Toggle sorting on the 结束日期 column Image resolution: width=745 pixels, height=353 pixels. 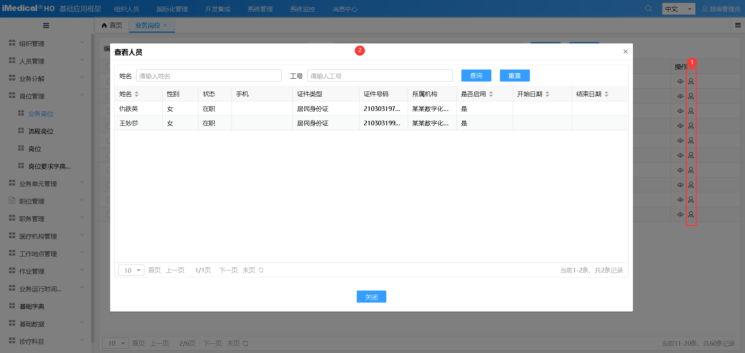607,94
